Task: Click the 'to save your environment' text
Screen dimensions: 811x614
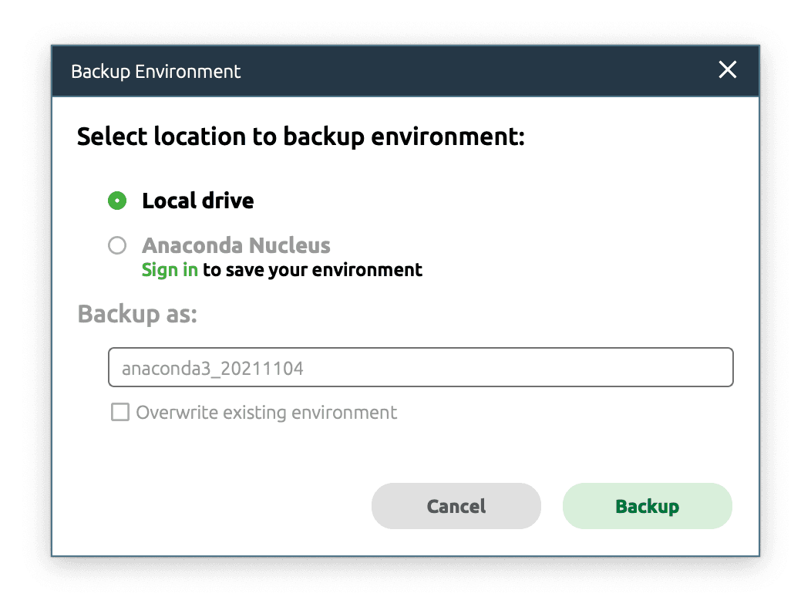Action: (x=312, y=270)
